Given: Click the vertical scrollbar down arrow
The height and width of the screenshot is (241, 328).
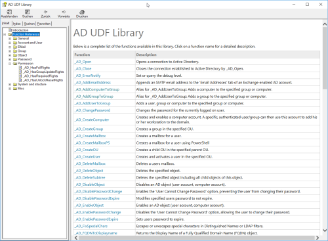Looking at the screenshot, I should click(325, 230).
